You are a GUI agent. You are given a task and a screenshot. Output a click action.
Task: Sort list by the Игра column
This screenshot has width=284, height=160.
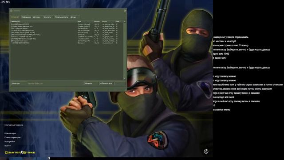coord(85,22)
